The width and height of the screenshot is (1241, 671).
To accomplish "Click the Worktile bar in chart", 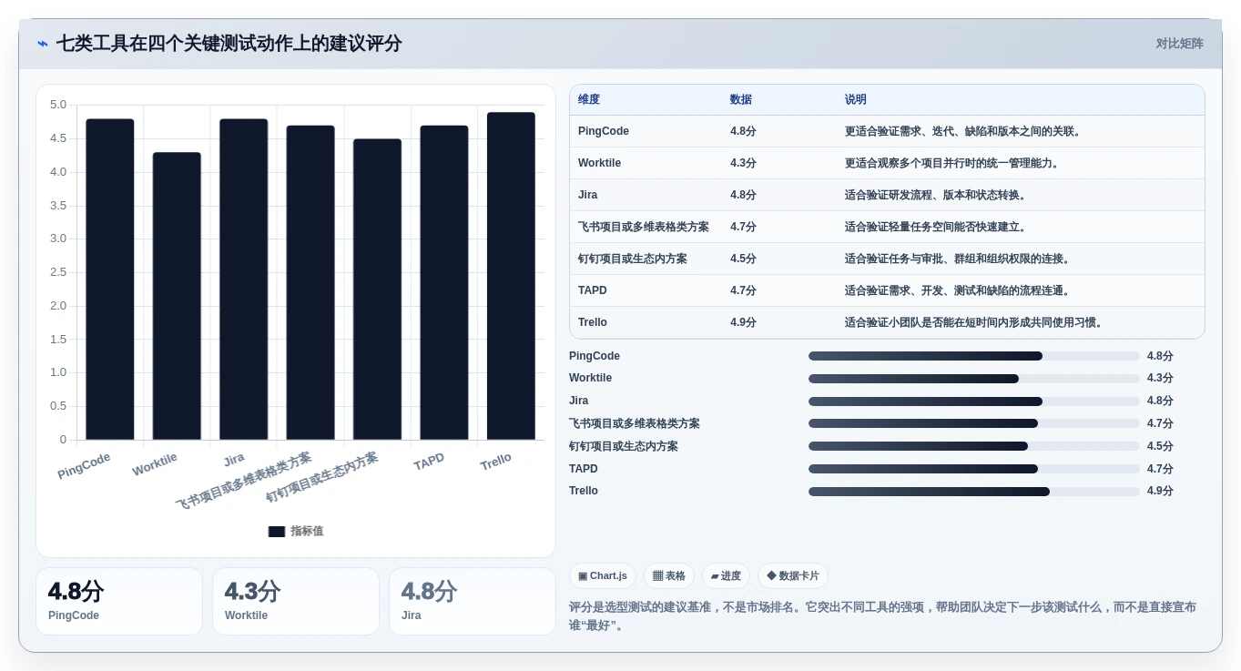I will click(x=177, y=296).
